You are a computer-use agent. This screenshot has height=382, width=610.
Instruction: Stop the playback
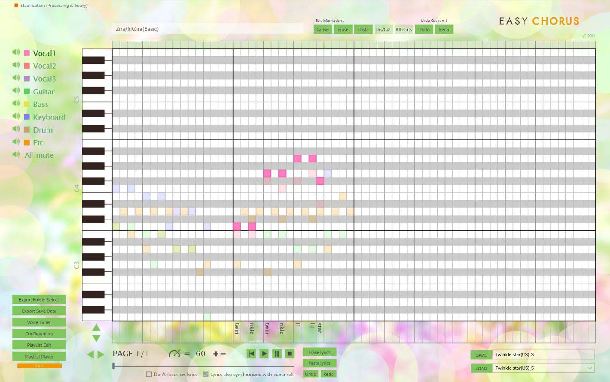[x=290, y=353]
